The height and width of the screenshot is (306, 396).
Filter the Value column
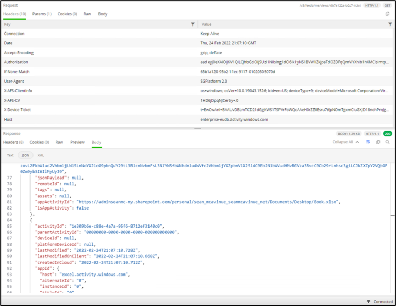390,24
